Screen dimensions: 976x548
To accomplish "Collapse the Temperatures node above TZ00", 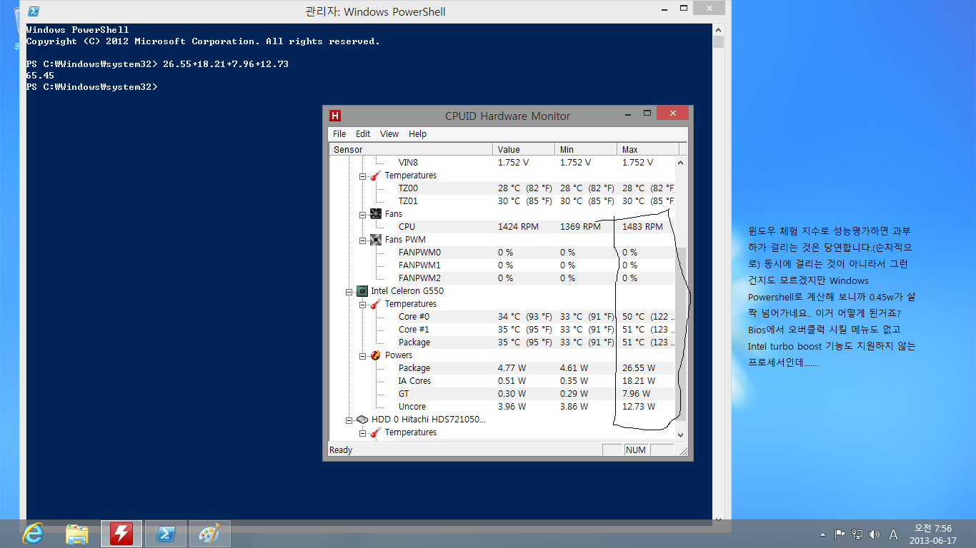I will (x=362, y=176).
